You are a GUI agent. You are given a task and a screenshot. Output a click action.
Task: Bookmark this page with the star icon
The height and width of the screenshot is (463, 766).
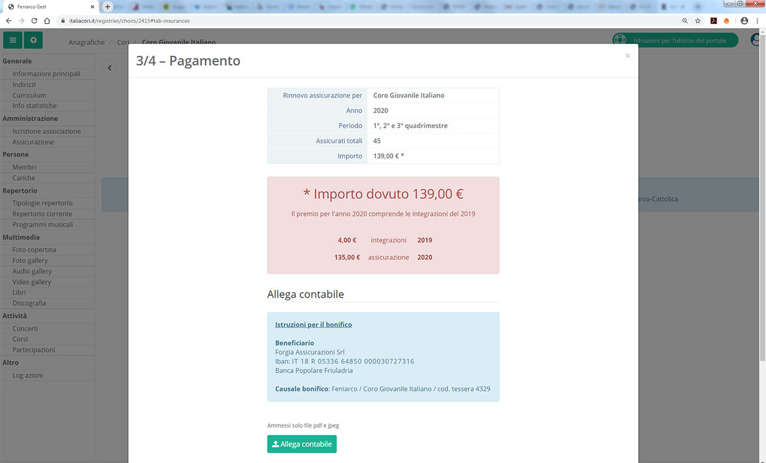(698, 21)
